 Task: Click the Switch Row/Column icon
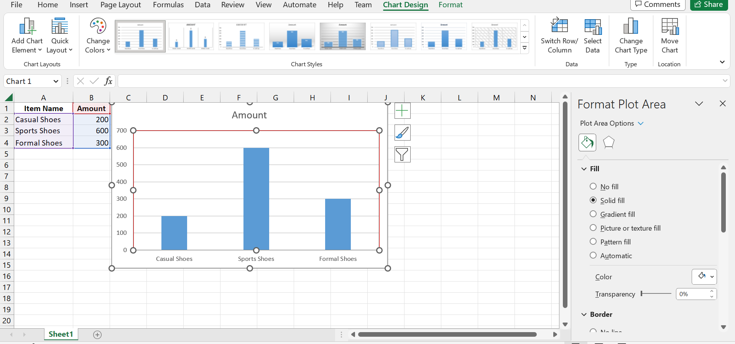tap(559, 27)
